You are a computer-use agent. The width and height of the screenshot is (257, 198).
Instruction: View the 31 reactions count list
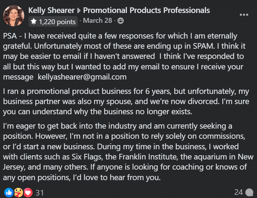click(x=40, y=193)
